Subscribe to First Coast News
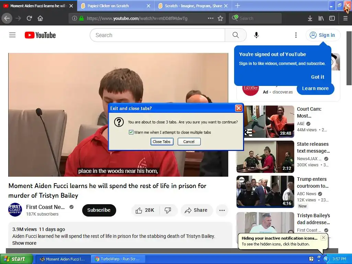 coord(99,210)
